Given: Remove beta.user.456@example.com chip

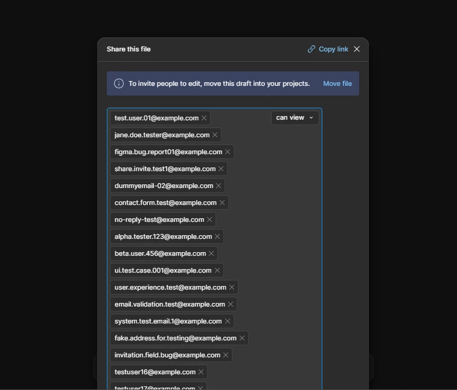Looking at the screenshot, I should (211, 253).
